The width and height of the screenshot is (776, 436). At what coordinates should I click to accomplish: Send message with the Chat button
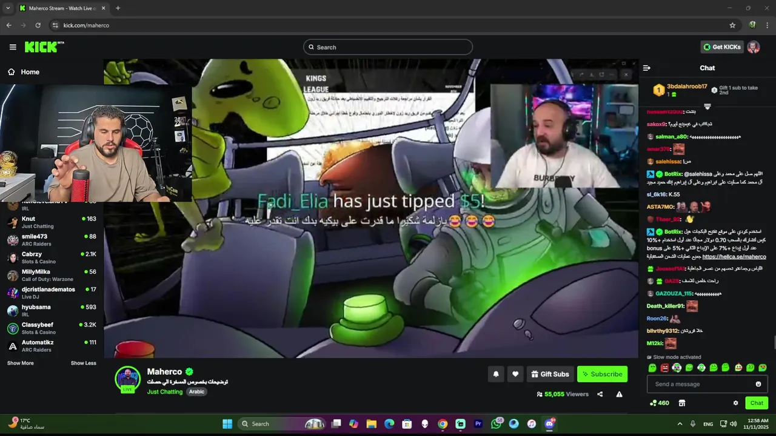(x=757, y=403)
